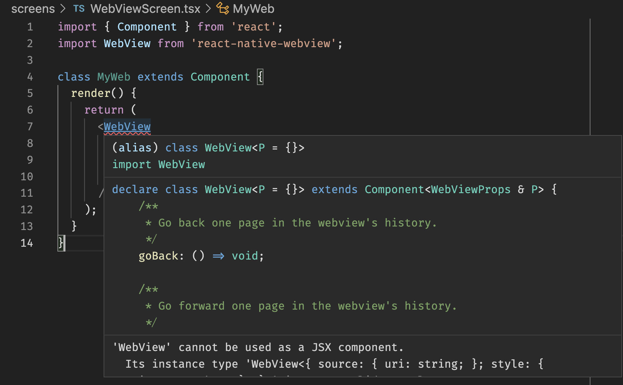Select the screens breadcrumb item
The height and width of the screenshot is (385, 623).
click(33, 9)
